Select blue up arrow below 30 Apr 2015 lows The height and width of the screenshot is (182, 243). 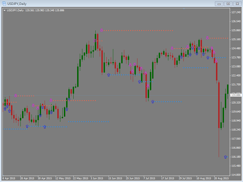pos(45,127)
